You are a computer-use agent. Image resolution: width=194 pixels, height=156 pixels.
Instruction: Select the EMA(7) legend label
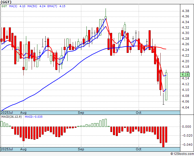(x=52, y=6)
